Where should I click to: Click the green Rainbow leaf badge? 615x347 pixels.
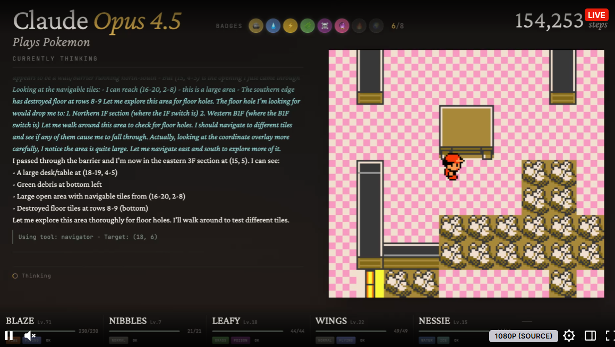pyautogui.click(x=307, y=26)
